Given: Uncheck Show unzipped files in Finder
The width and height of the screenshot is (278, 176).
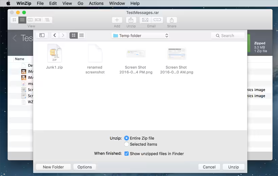Looking at the screenshot, I should 126,154.
